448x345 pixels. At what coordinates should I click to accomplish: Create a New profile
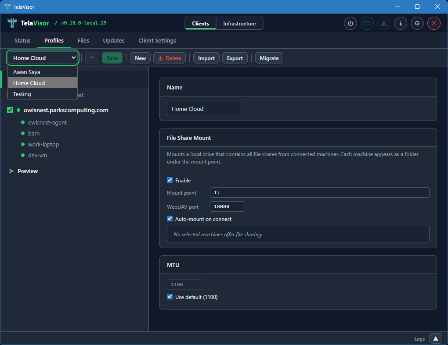140,58
